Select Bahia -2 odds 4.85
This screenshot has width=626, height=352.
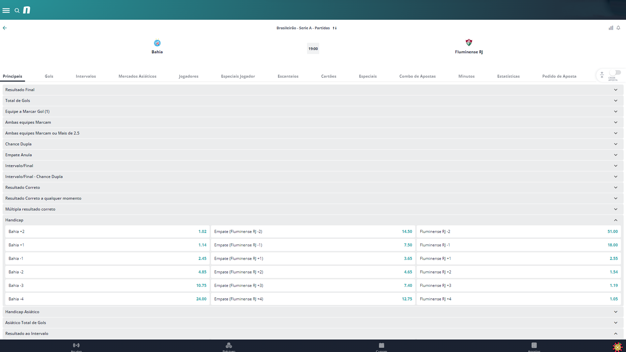pos(107,272)
